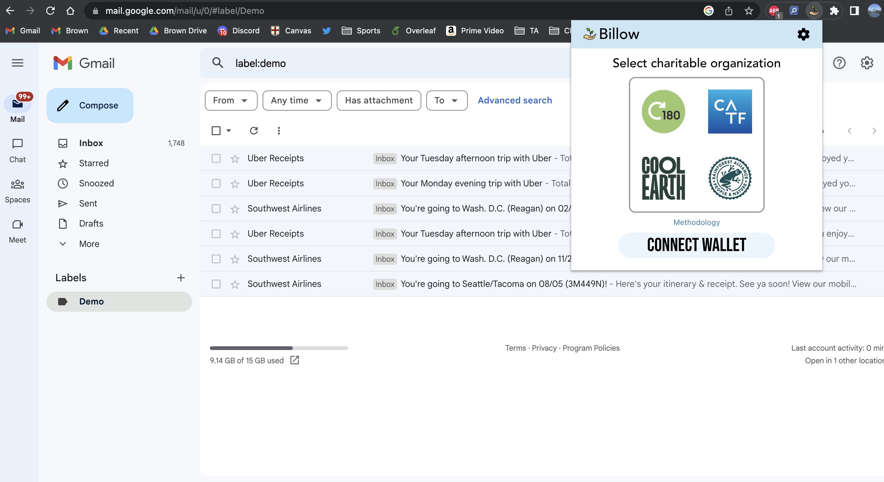Open the Billow settings gear icon
This screenshot has height=482, width=884.
coord(803,34)
